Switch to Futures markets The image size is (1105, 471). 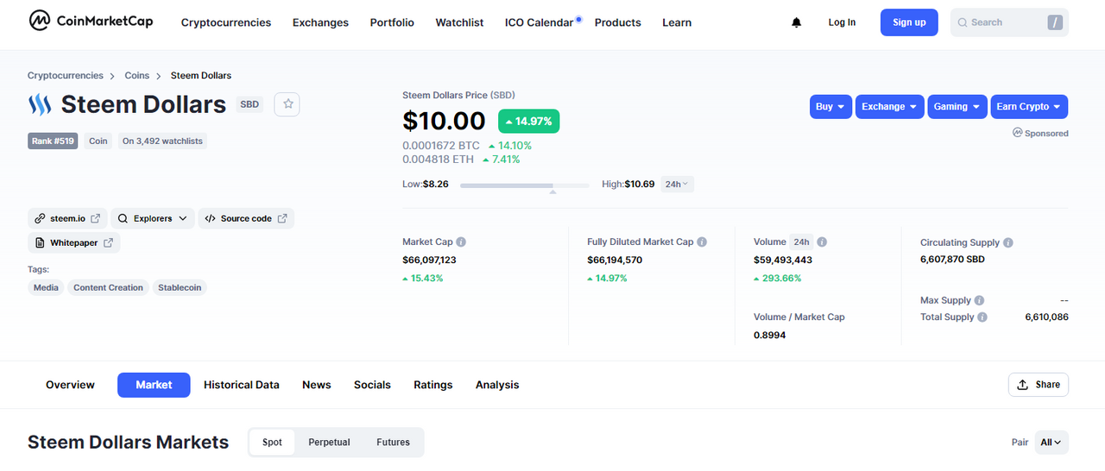point(393,443)
